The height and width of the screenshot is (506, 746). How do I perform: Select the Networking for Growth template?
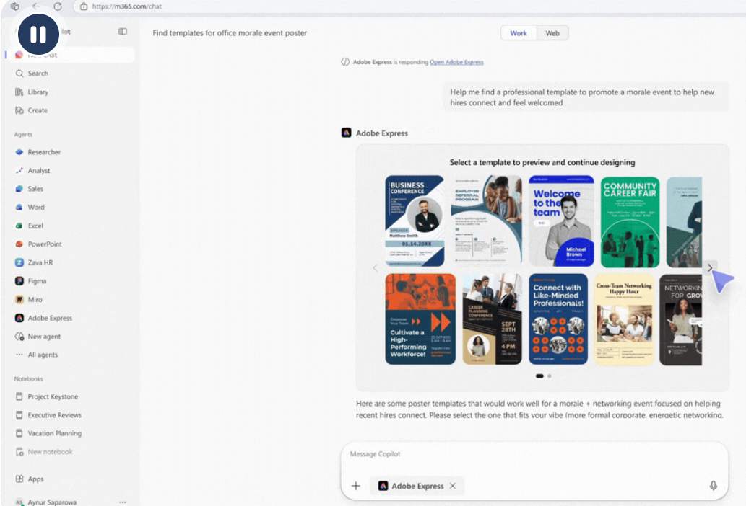point(681,319)
